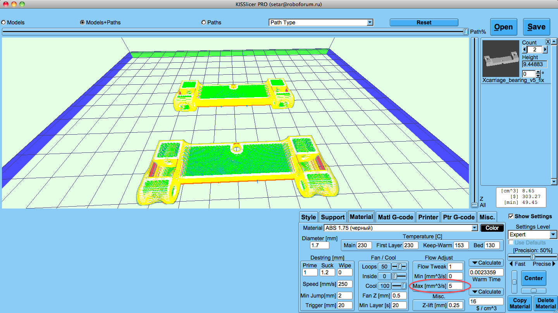Viewport: 558px width, 313px height.
Task: Increase model count with right arrow
Action: point(545,50)
